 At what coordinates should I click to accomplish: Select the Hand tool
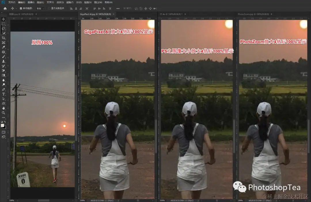tap(3, 108)
